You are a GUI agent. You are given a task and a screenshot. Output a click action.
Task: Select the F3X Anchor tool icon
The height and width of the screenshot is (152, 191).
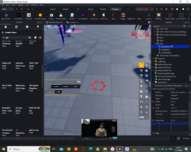coord(141,81)
